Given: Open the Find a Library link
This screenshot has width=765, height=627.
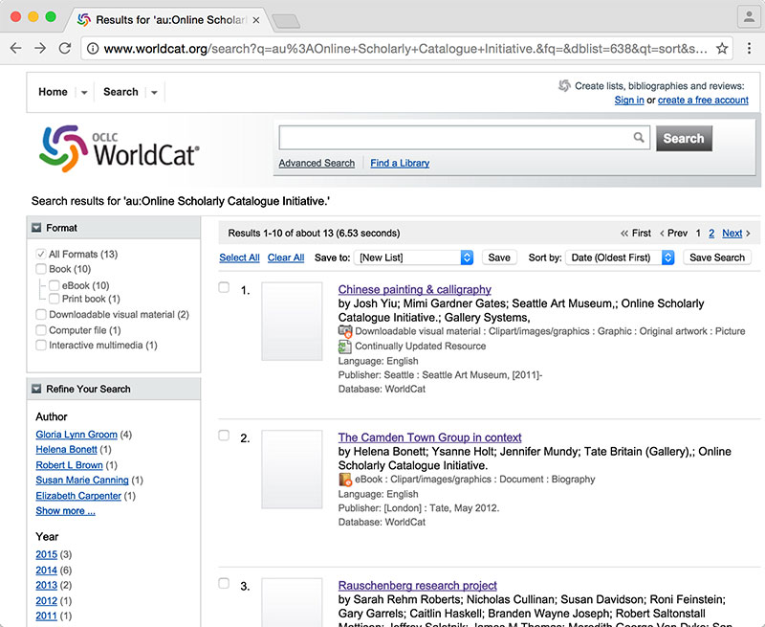Looking at the screenshot, I should (400, 163).
